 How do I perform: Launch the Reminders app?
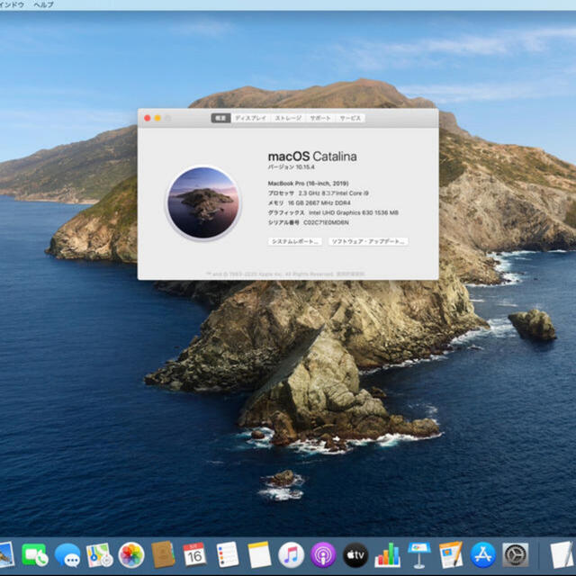point(228,554)
